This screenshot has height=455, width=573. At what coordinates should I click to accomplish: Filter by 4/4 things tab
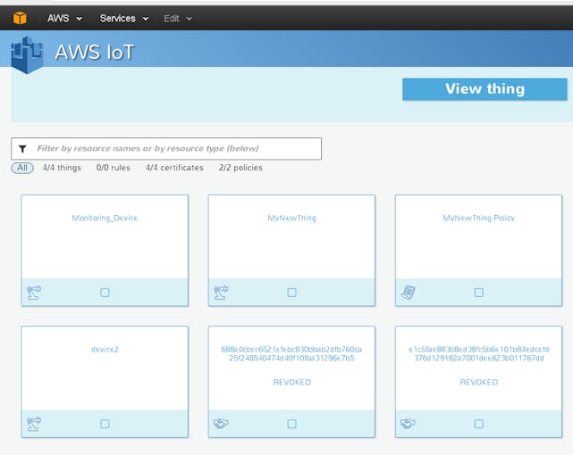tap(62, 168)
